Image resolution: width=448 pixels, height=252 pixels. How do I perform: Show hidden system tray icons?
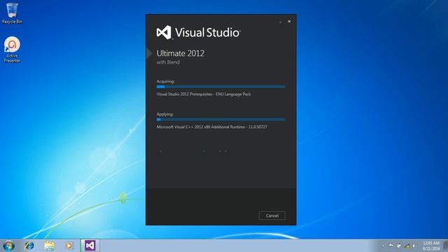(384, 246)
